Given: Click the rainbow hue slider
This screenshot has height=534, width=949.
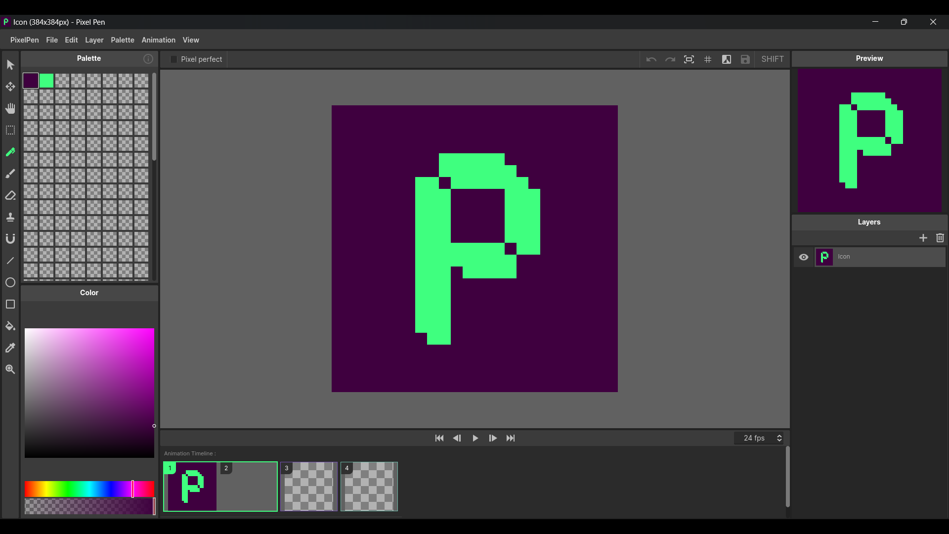Looking at the screenshot, I should [89, 489].
